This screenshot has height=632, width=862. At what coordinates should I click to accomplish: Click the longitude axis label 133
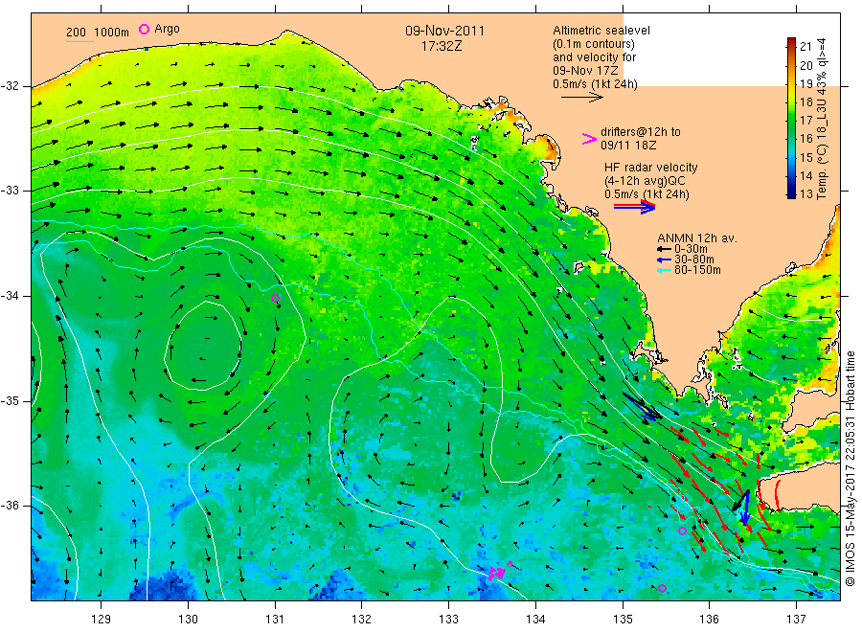pyautogui.click(x=448, y=619)
